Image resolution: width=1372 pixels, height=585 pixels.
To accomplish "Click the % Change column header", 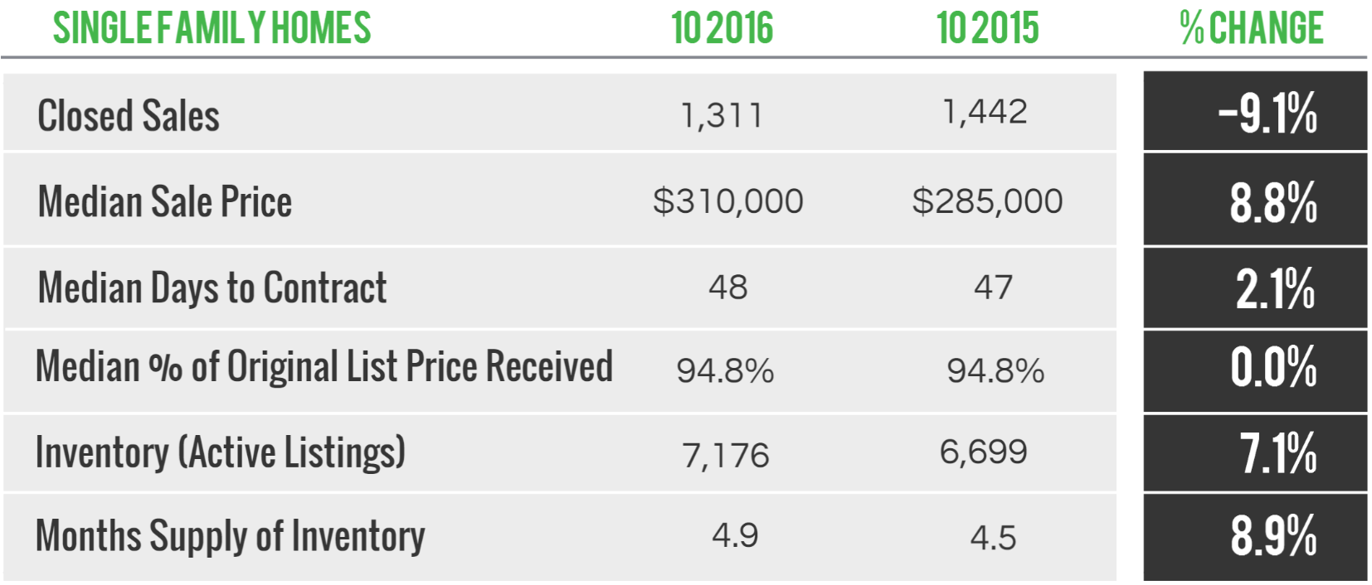I will click(1252, 27).
